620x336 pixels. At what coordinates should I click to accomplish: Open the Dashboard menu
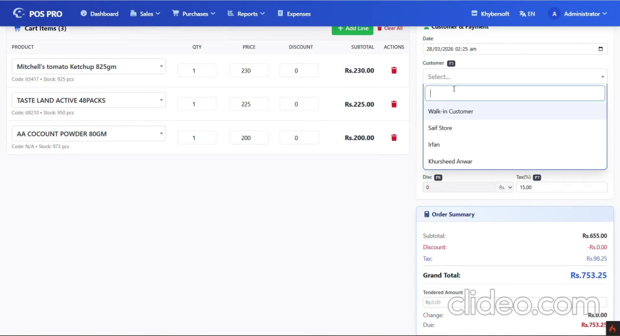pyautogui.click(x=99, y=14)
